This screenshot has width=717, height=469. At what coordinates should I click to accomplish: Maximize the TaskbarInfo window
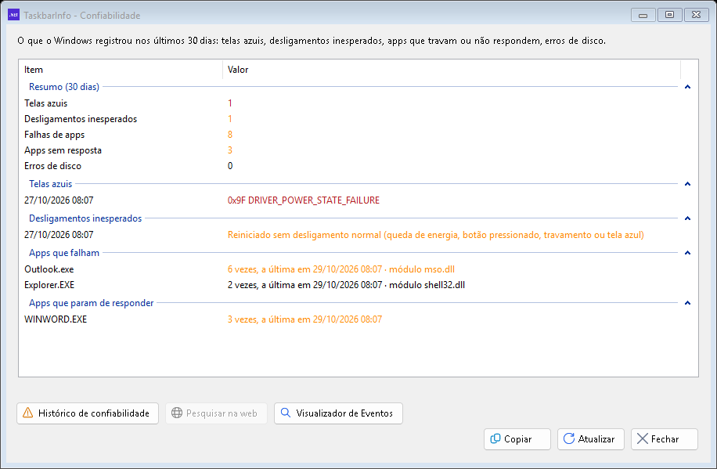(669, 15)
